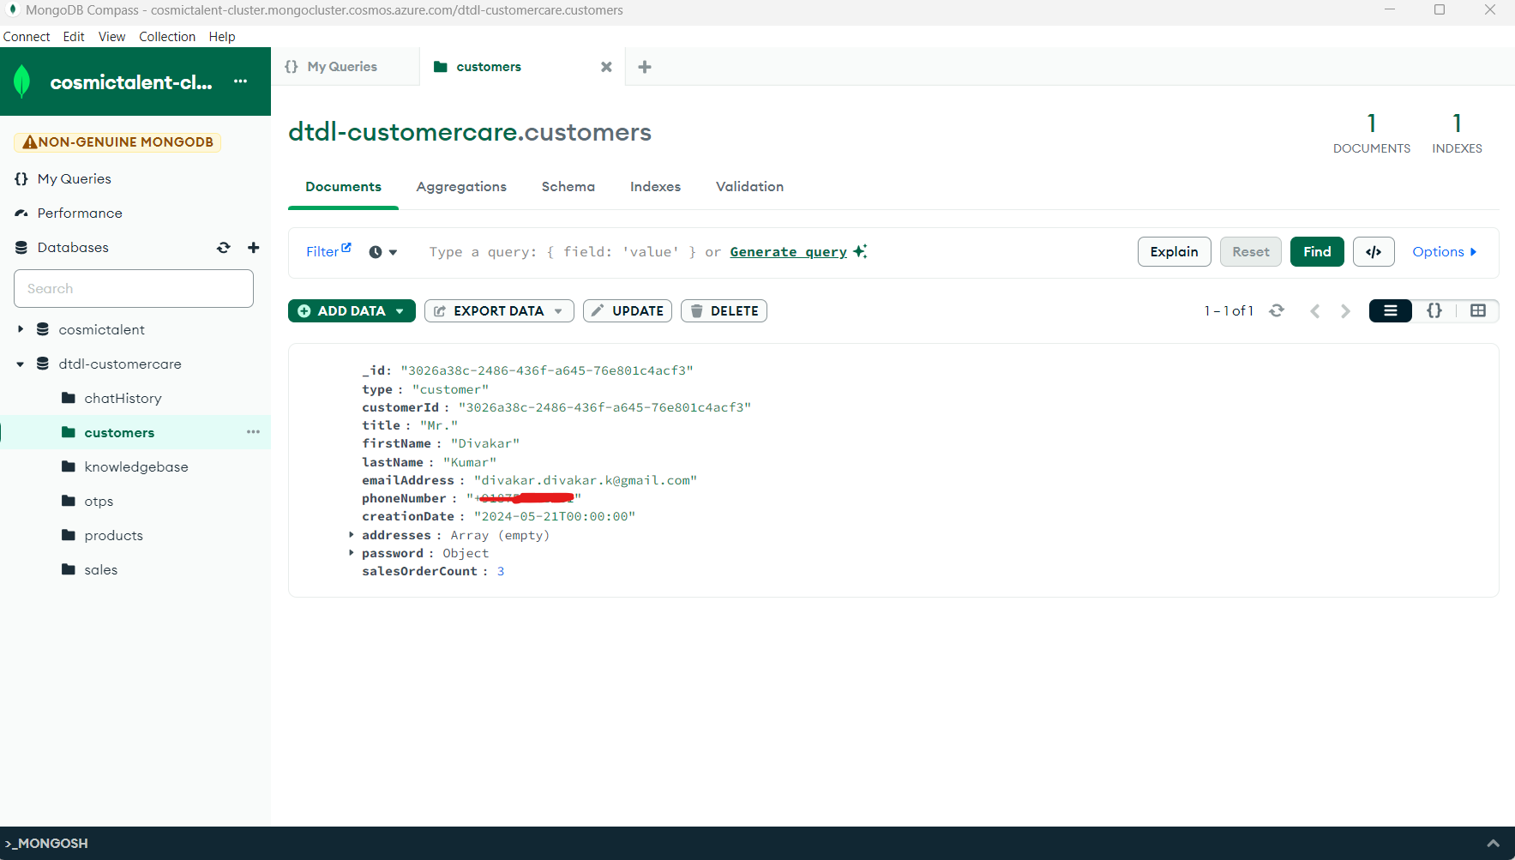The width and height of the screenshot is (1515, 860).
Task: Select the customers collection in sidebar
Action: [119, 432]
